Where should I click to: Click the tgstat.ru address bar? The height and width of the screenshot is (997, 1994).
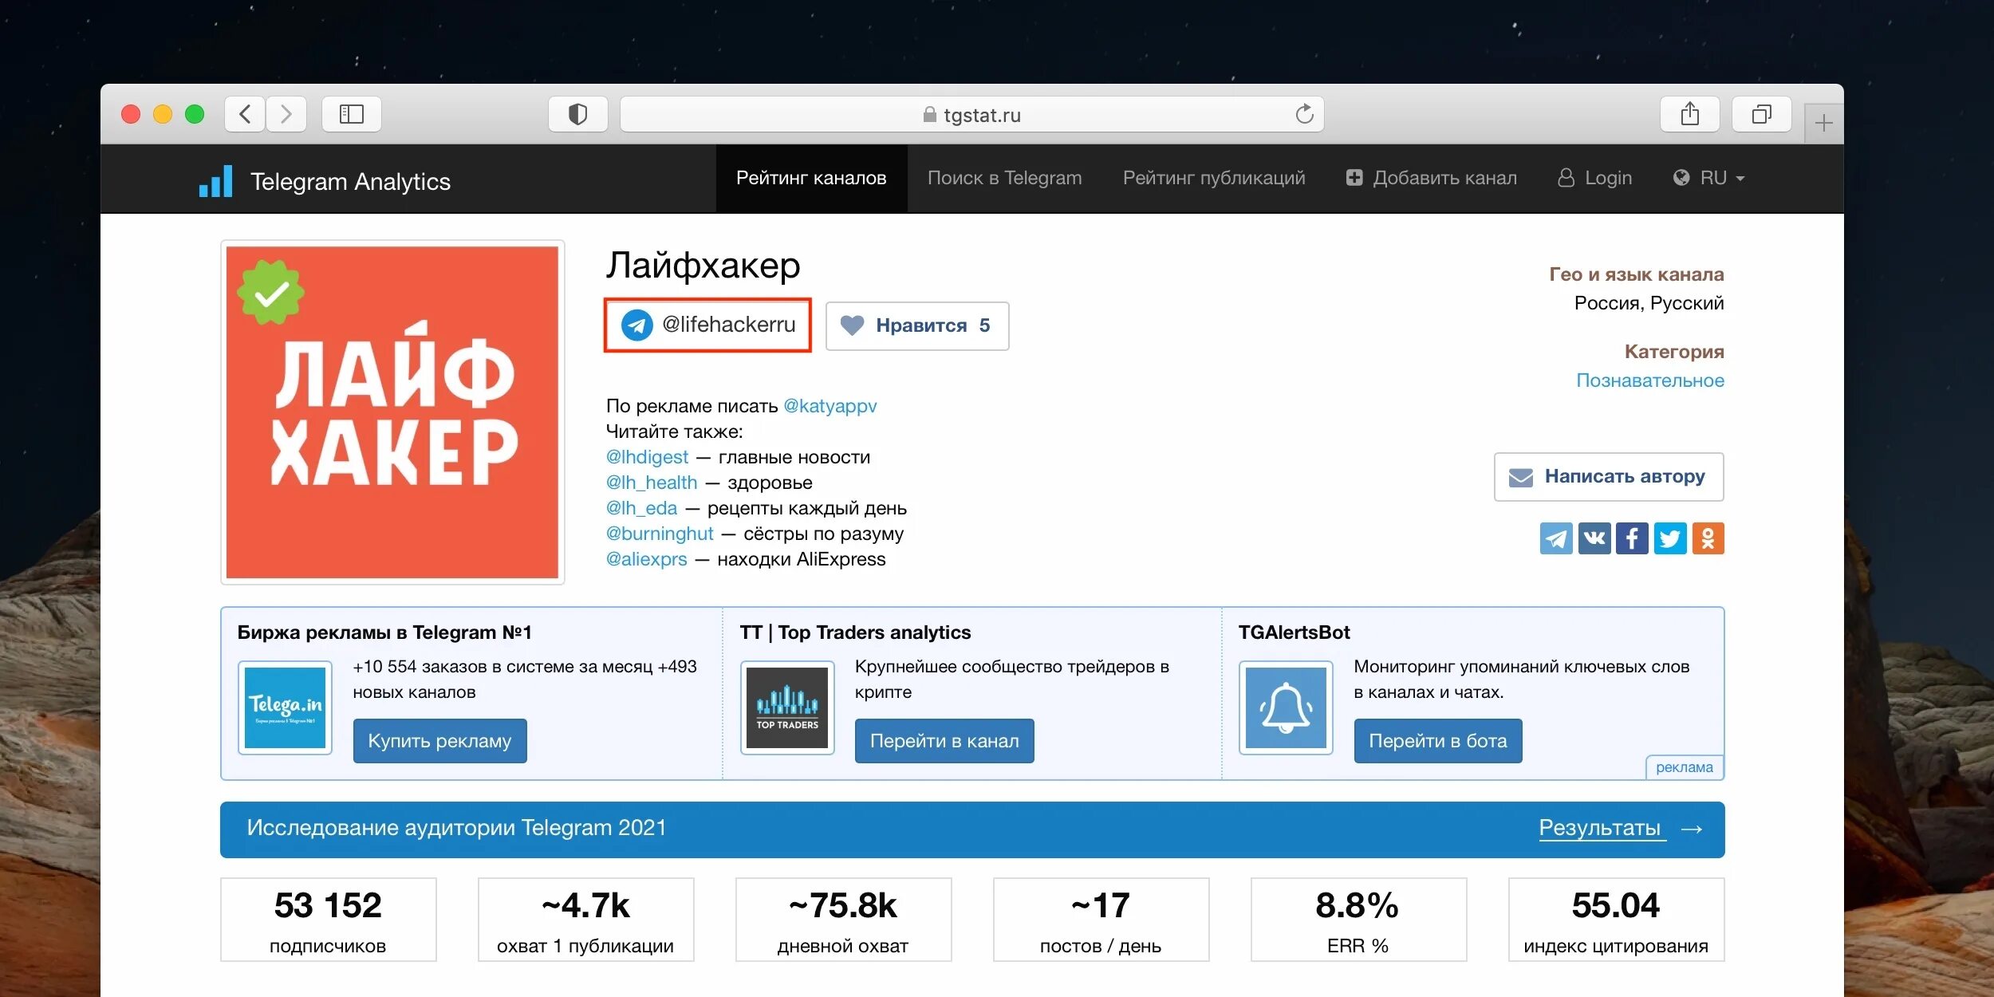tap(971, 114)
